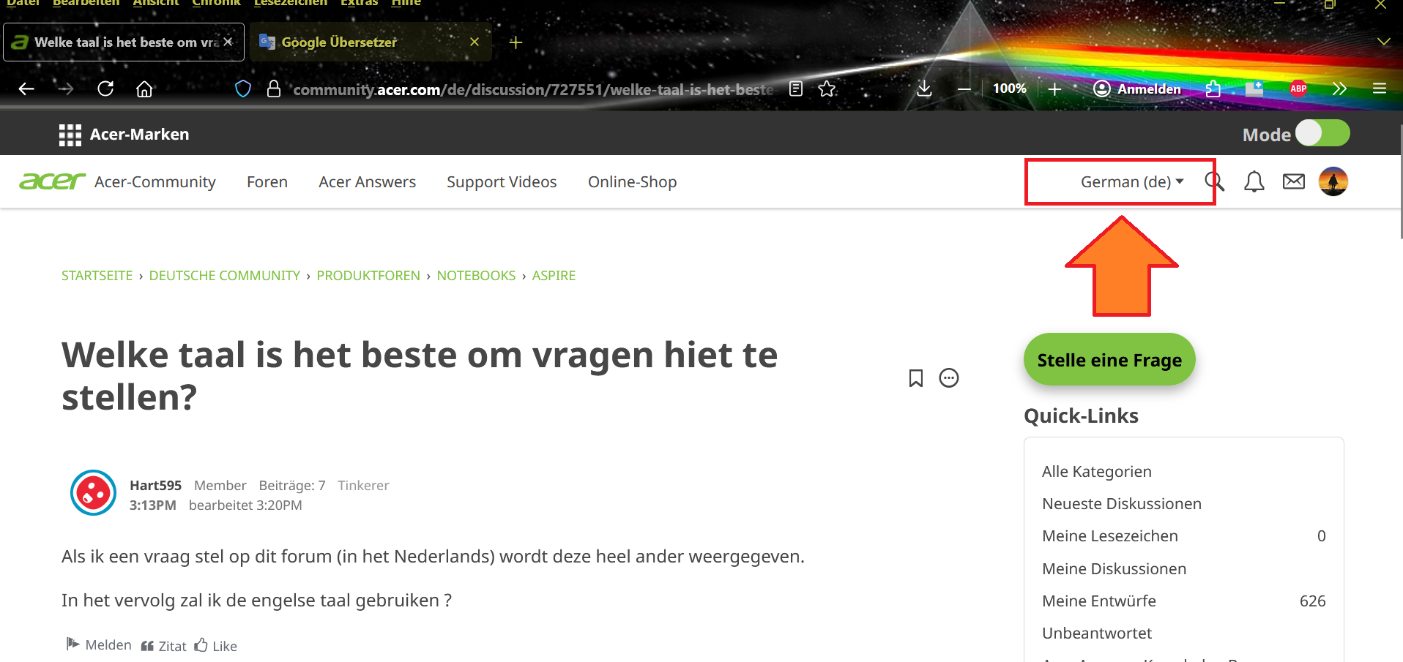
Task: Open Support Videos in the navigation
Action: tap(502, 182)
